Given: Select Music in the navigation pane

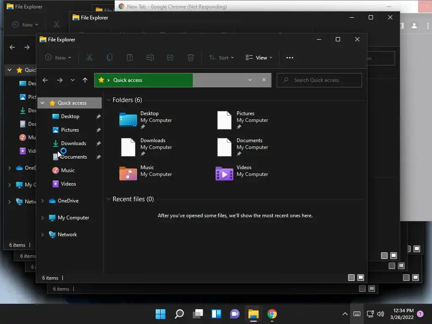Looking at the screenshot, I should pyautogui.click(x=68, y=170).
